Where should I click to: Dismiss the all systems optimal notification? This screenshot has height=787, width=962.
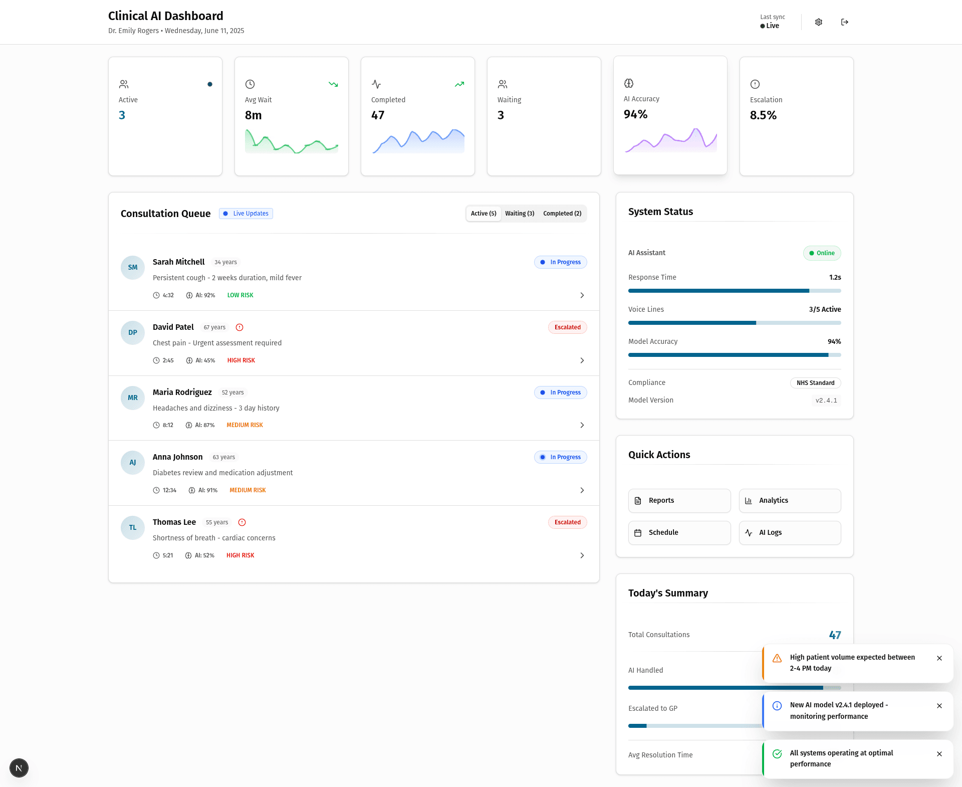click(x=939, y=754)
